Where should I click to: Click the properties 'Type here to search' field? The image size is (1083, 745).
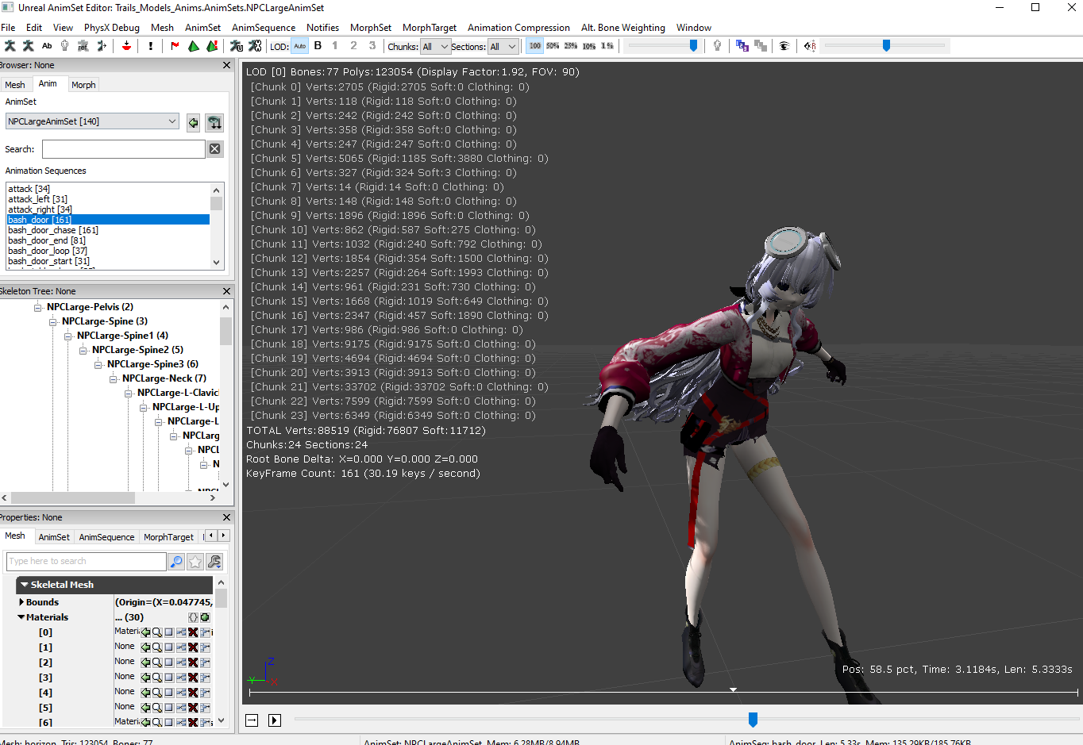[87, 562]
